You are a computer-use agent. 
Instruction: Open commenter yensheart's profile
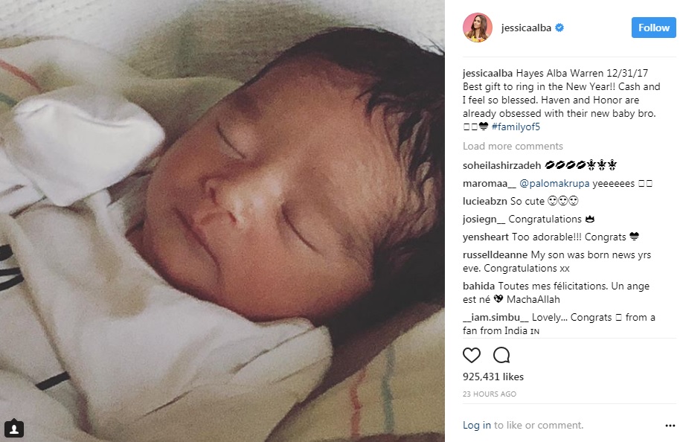[x=486, y=237]
